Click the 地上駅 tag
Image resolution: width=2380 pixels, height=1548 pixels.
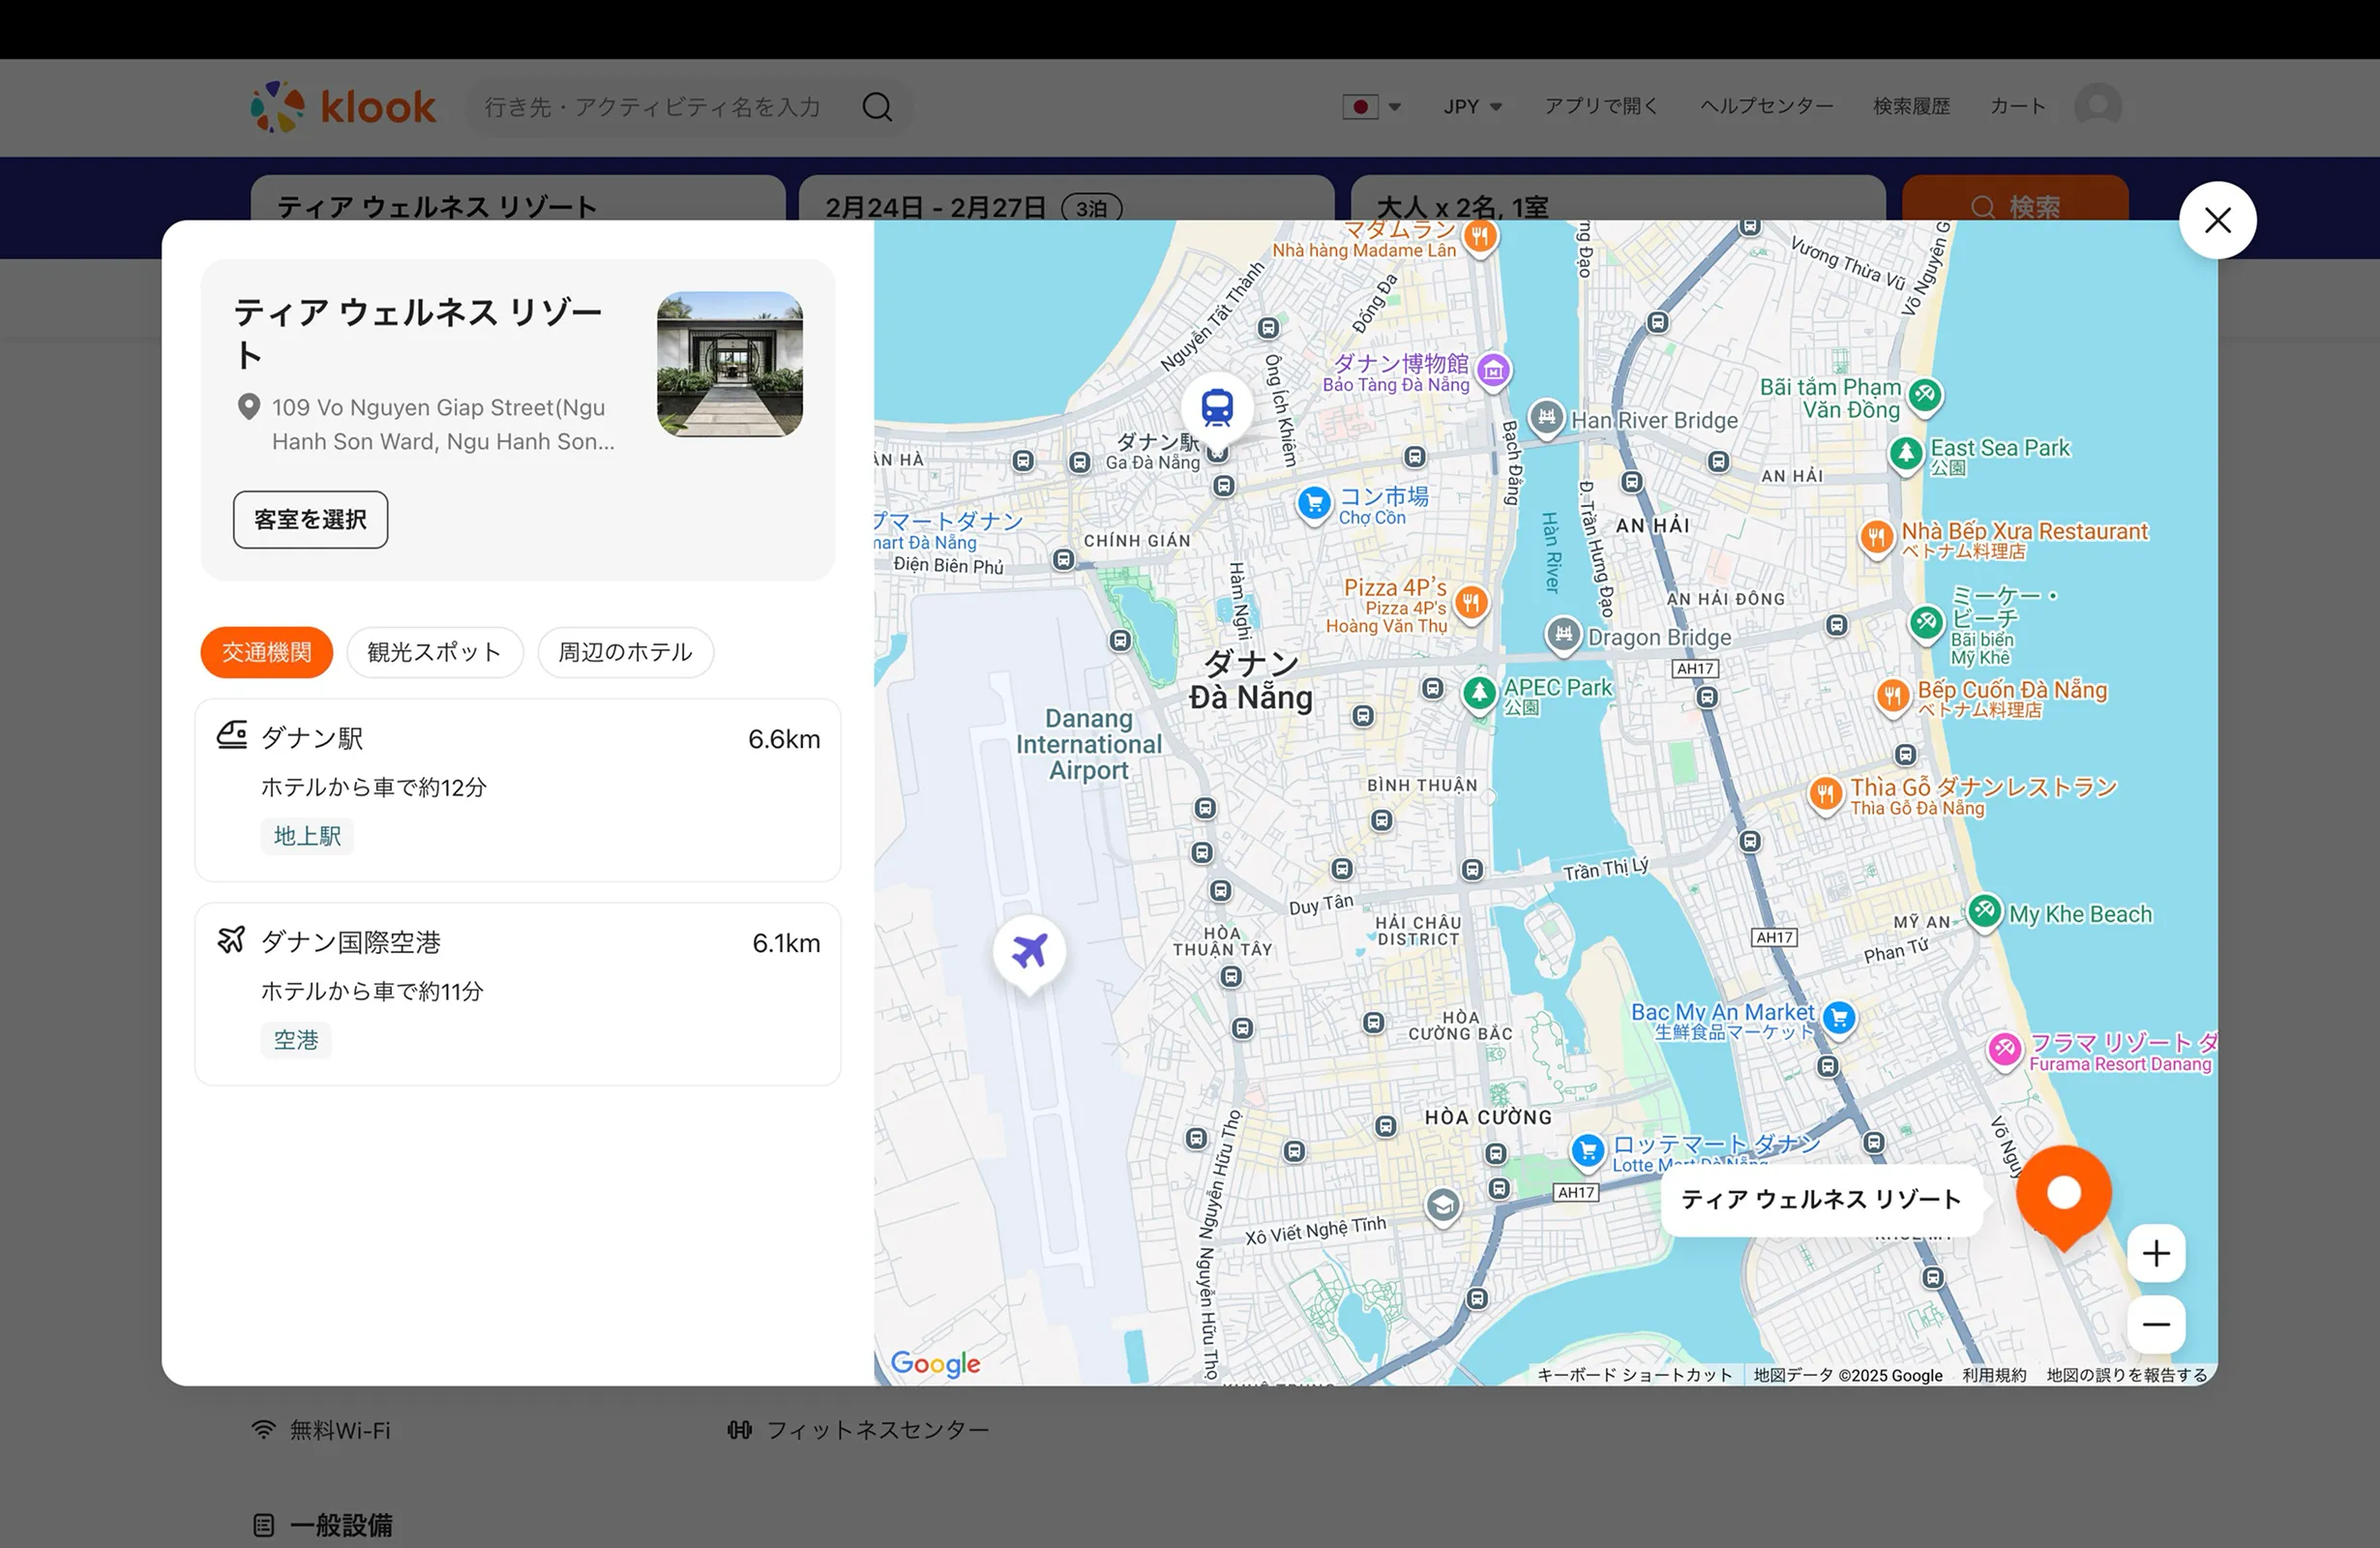tap(307, 836)
